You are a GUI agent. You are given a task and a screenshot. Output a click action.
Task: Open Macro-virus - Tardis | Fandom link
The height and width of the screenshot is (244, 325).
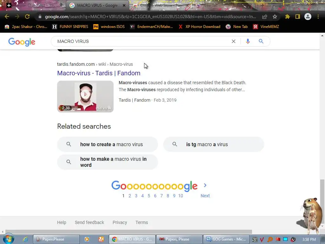pyautogui.click(x=99, y=73)
